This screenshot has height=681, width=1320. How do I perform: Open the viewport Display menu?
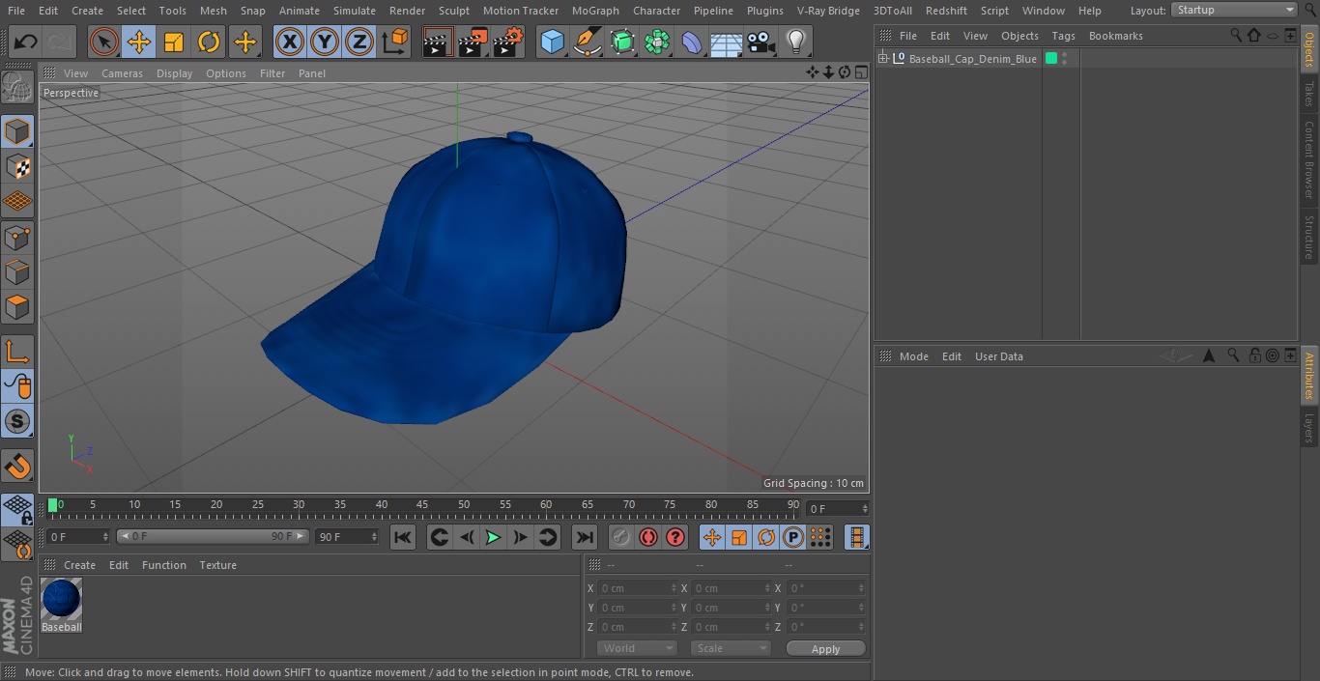click(x=174, y=73)
